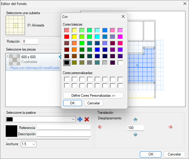Select the orange swatch in fourth row
The width and height of the screenshot is (189, 159).
[74, 50]
